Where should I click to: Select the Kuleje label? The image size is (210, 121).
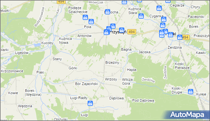[201, 94]
